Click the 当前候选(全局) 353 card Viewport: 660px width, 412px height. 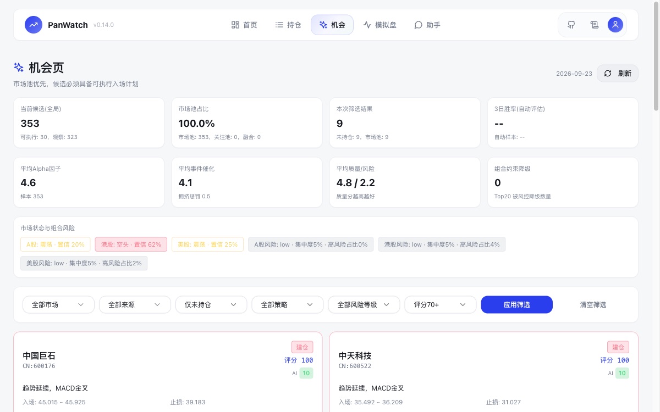[x=89, y=123]
